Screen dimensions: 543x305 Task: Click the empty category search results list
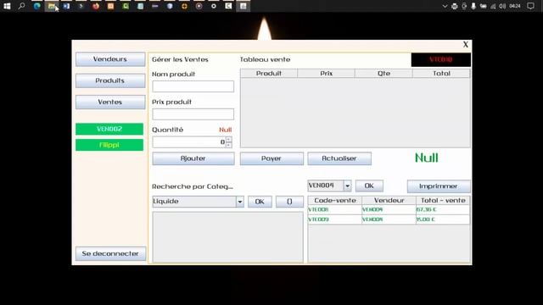click(228, 237)
